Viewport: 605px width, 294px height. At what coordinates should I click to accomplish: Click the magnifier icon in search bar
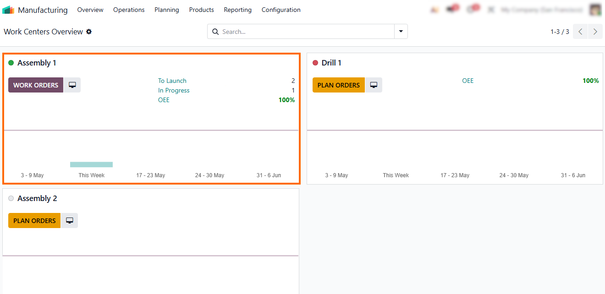coord(215,32)
